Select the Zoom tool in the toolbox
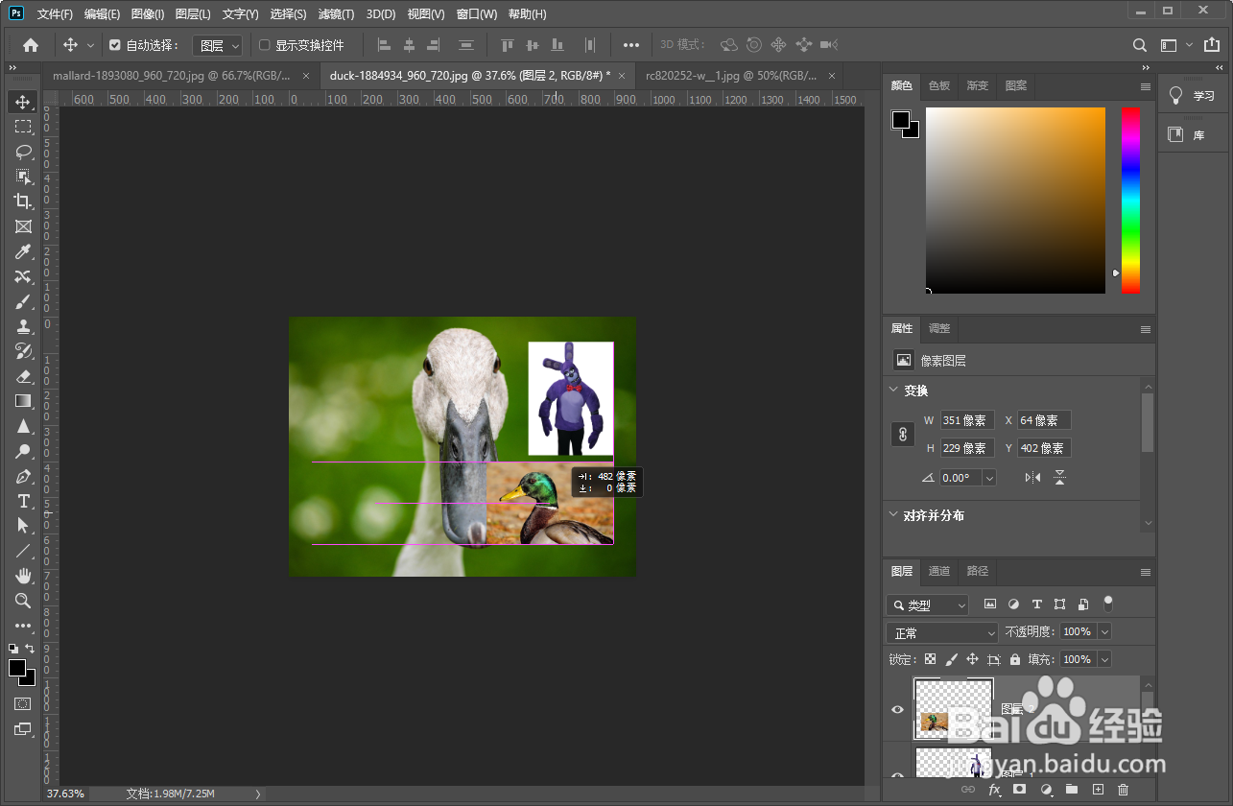Screen dimensions: 1233x806 (x=23, y=601)
